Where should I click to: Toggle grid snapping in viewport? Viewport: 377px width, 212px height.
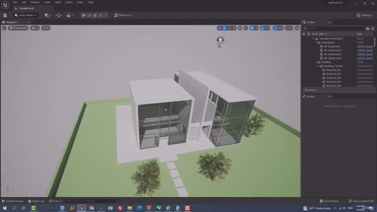coord(252,28)
